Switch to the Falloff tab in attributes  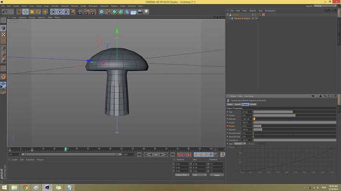pyautogui.click(x=253, y=104)
